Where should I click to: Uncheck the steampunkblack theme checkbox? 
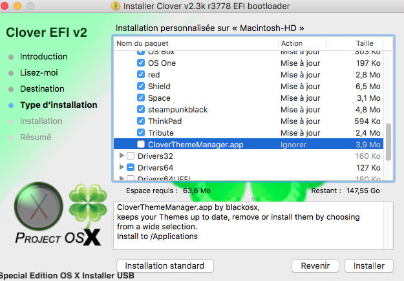pos(141,109)
